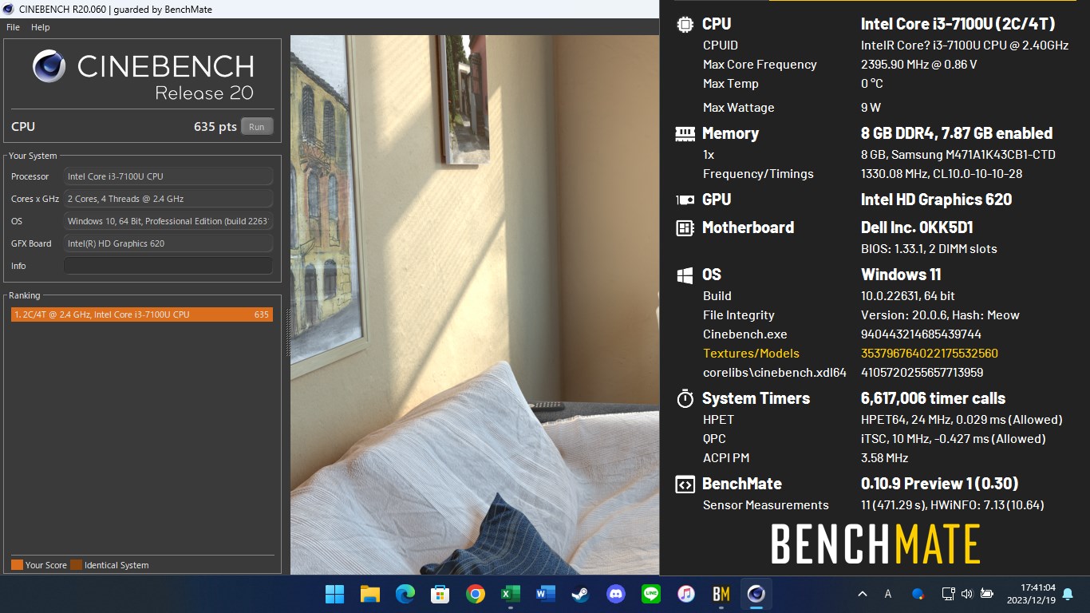
Task: Switch to Excel in the taskbar
Action: [511, 594]
